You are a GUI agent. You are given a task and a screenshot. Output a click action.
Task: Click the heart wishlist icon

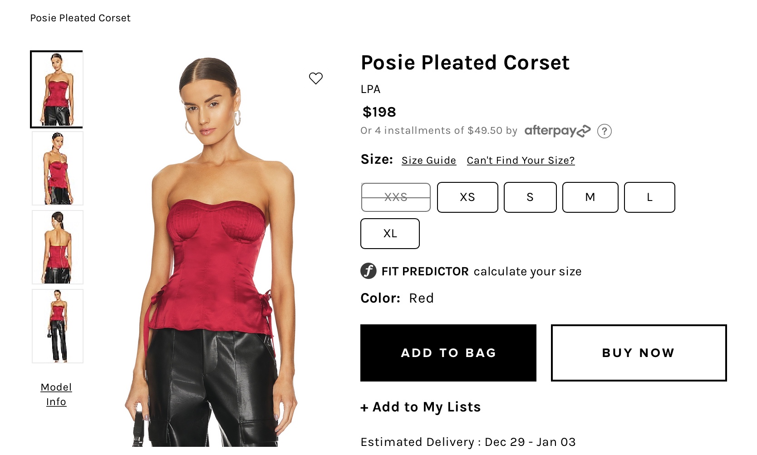tap(316, 78)
